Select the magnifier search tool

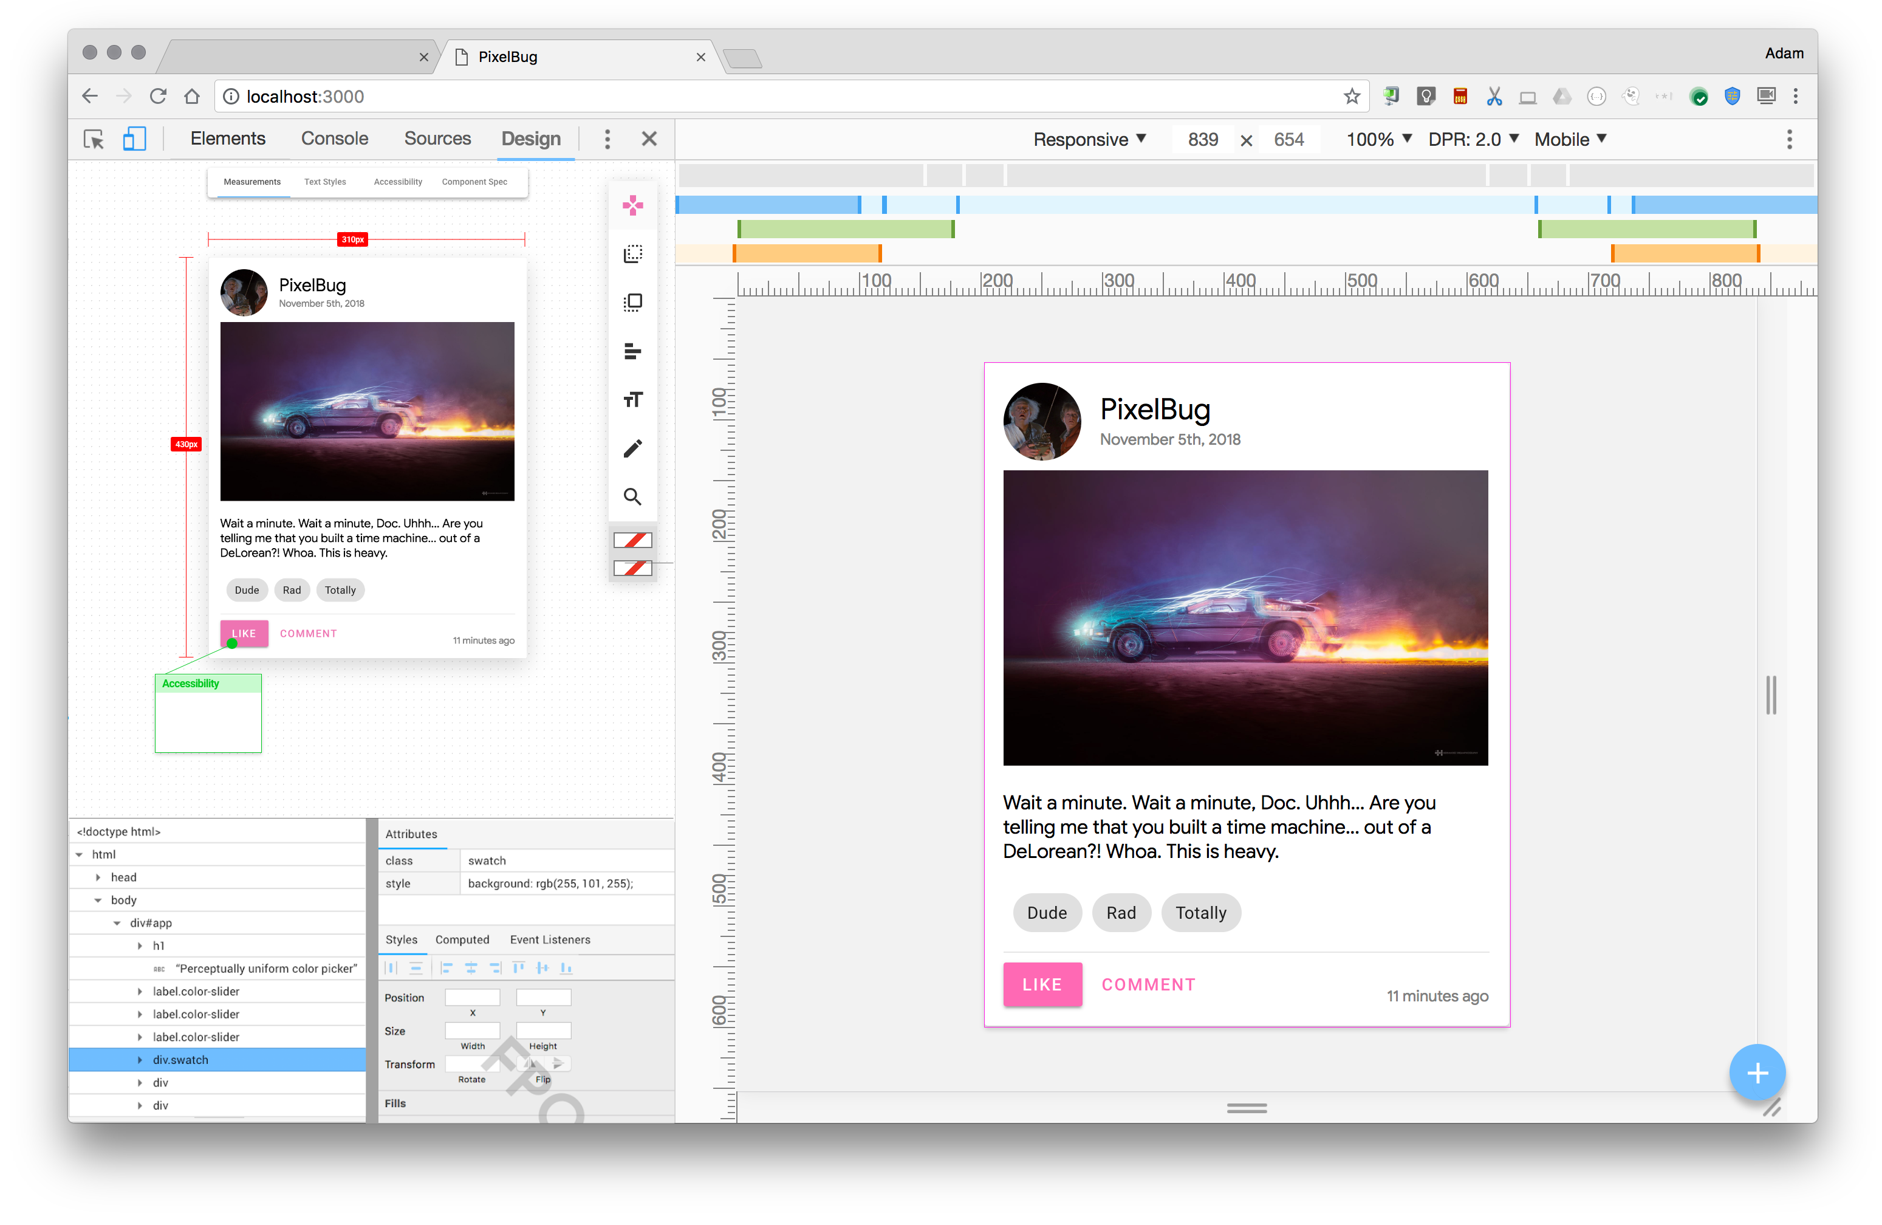(x=632, y=496)
